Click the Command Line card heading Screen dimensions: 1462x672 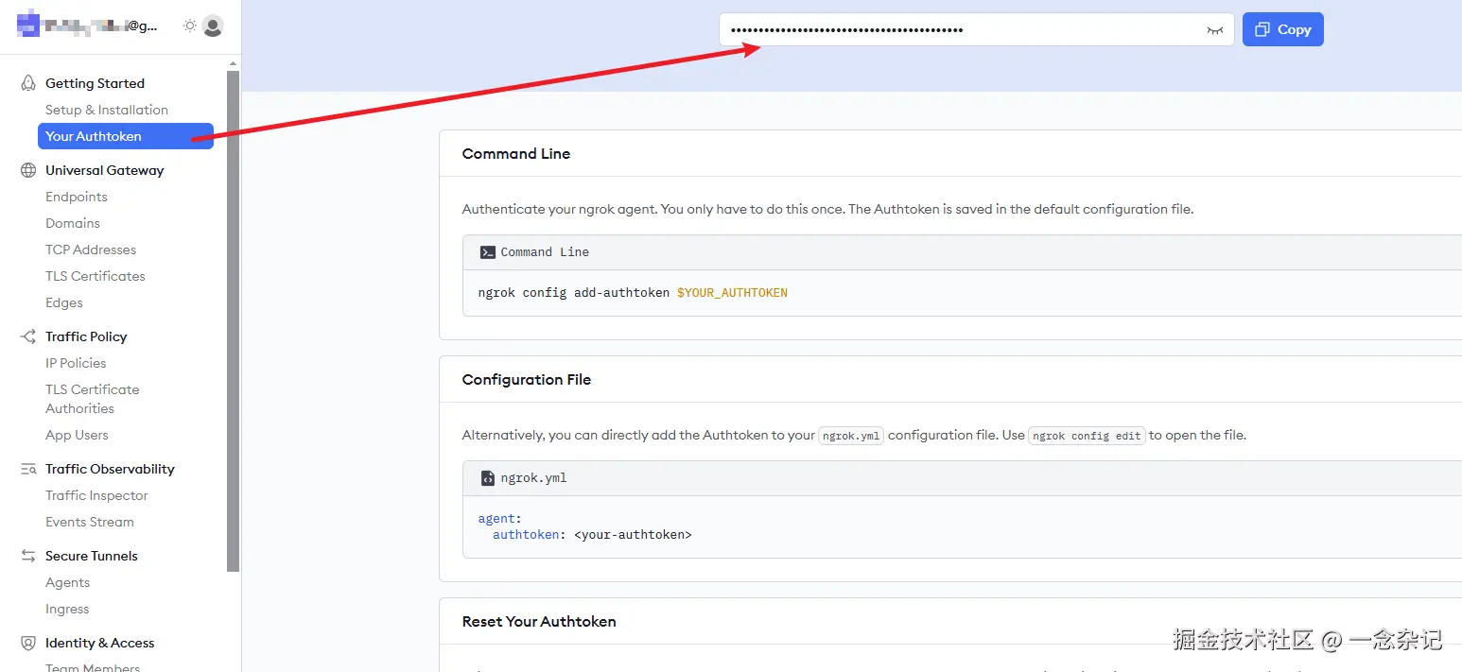516,153
